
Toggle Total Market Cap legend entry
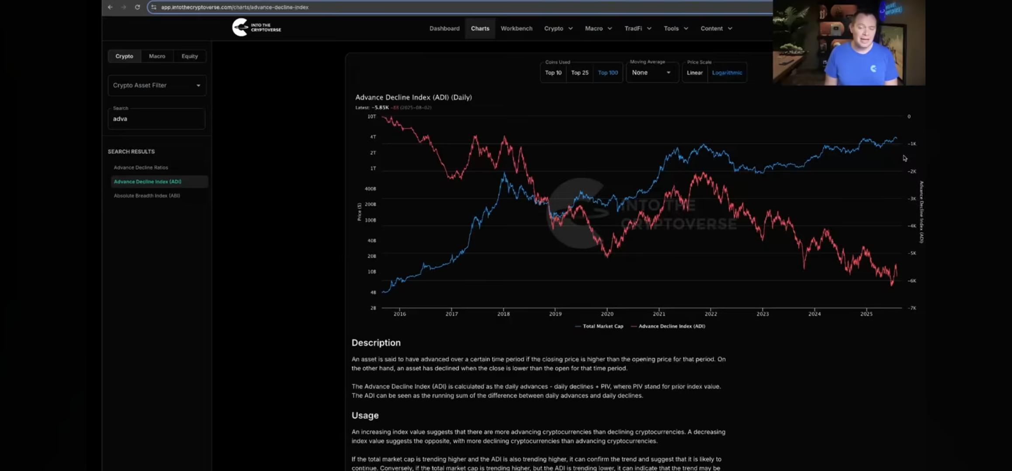pyautogui.click(x=599, y=326)
